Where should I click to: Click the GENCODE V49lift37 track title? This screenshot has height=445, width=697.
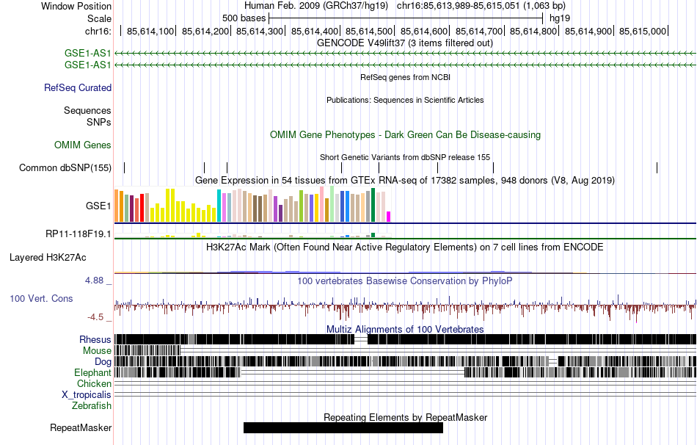(405, 43)
